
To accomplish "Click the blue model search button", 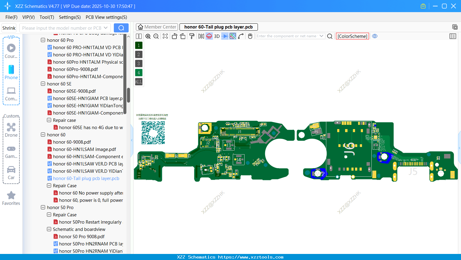I will click(x=121, y=28).
